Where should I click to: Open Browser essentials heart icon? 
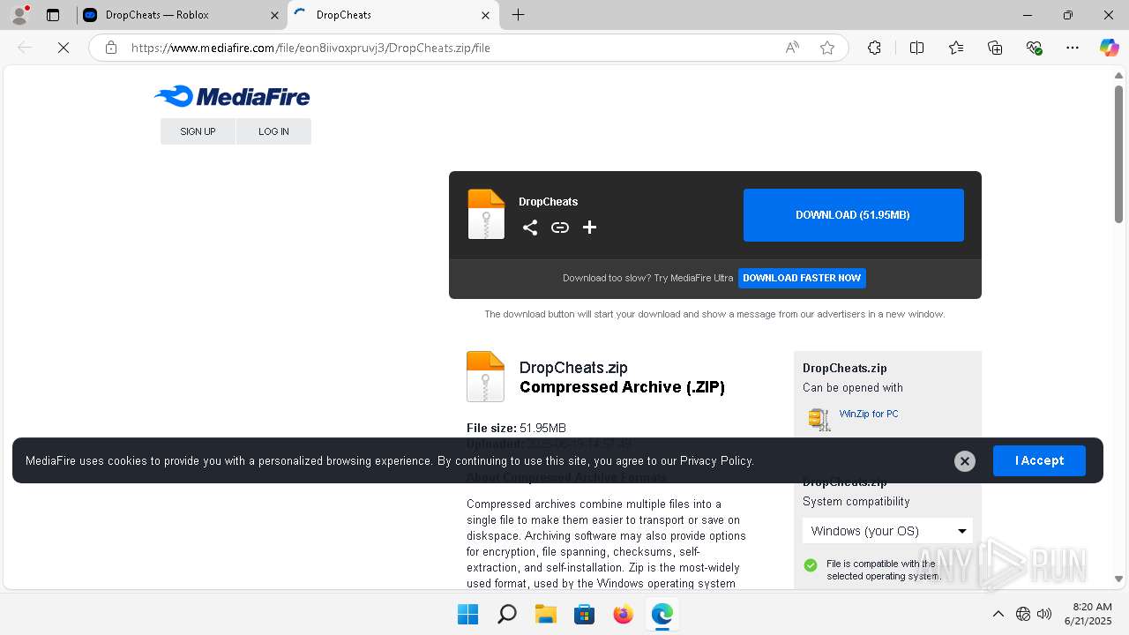pyautogui.click(x=1035, y=48)
